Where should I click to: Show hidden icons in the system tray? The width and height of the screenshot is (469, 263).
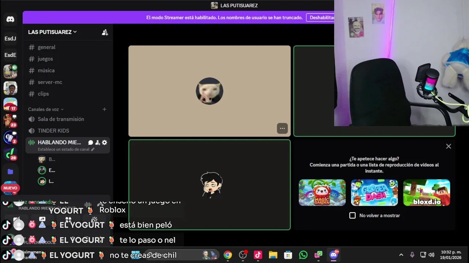(401, 255)
